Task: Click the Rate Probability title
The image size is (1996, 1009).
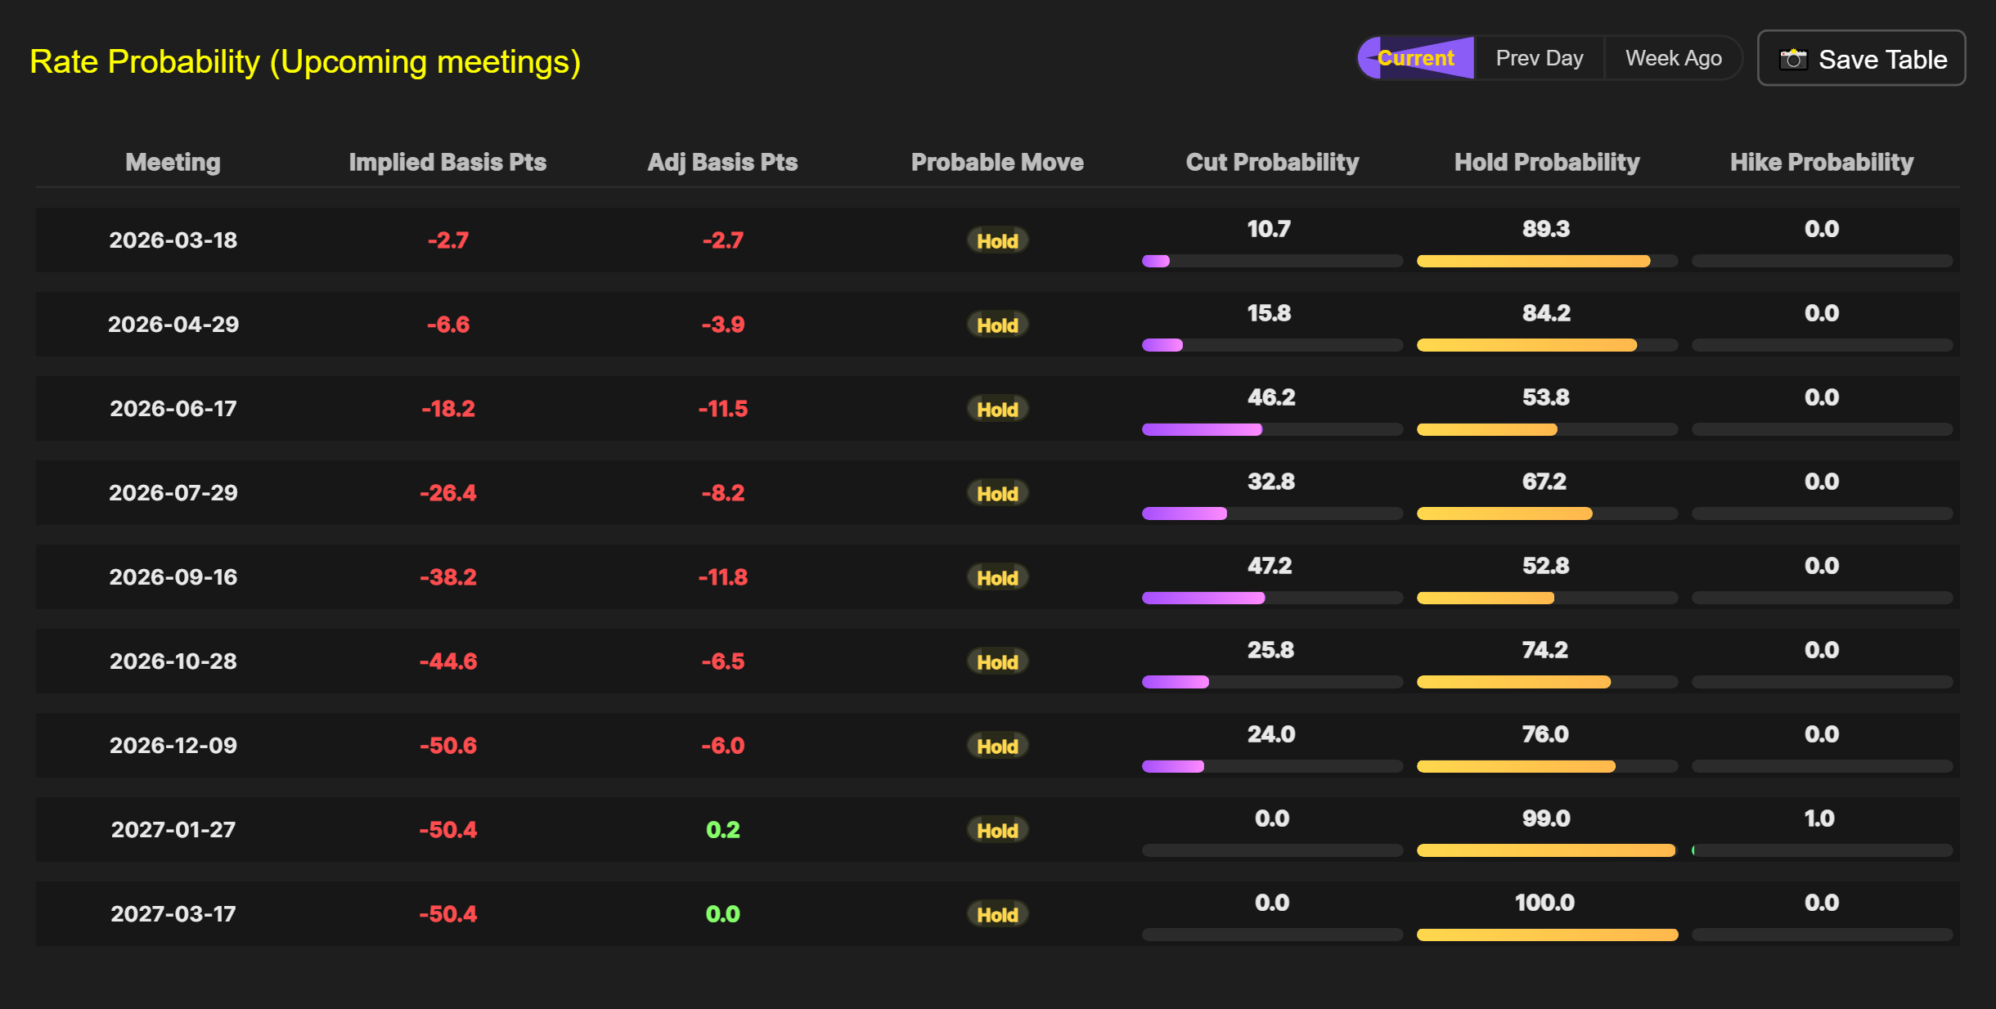Action: pos(305,62)
